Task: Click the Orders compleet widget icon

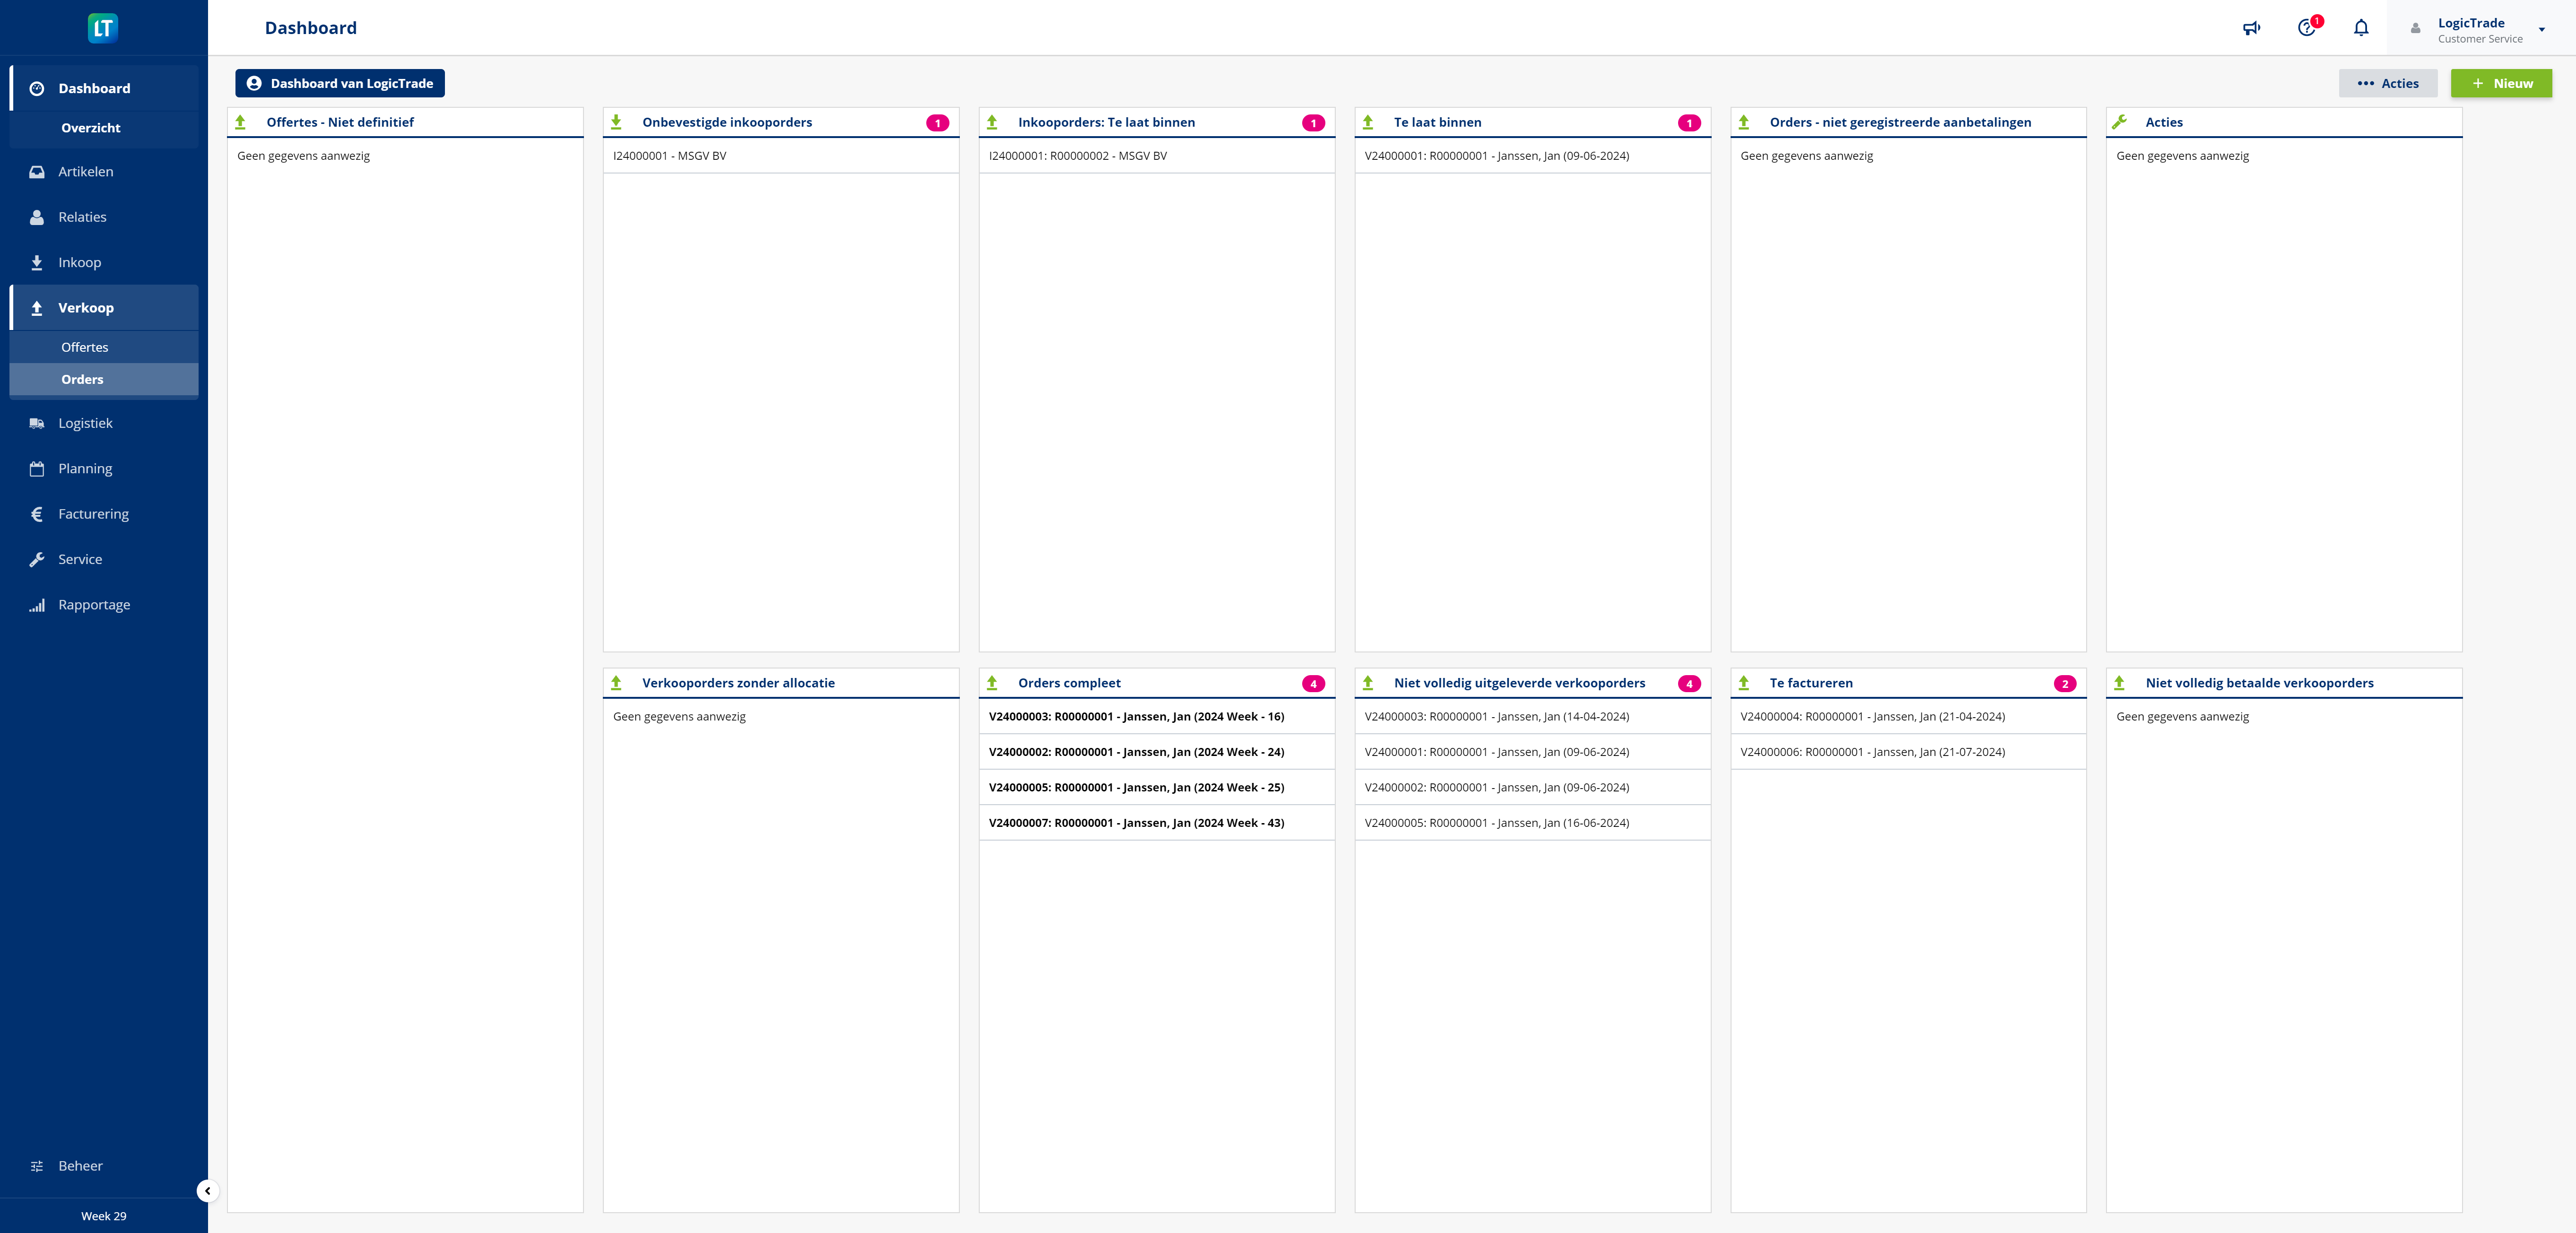Action: (x=992, y=683)
